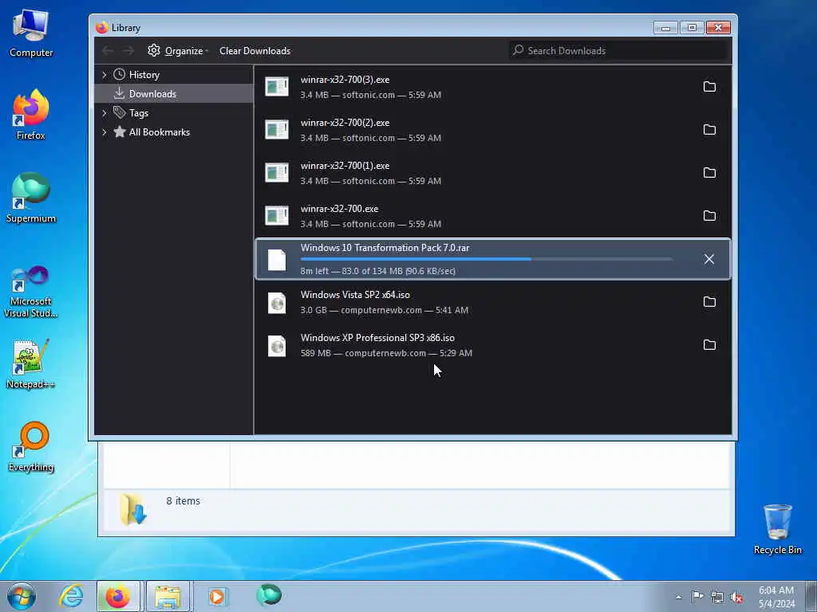Cancel the Windows 10 Transformation Pack download

click(x=709, y=259)
